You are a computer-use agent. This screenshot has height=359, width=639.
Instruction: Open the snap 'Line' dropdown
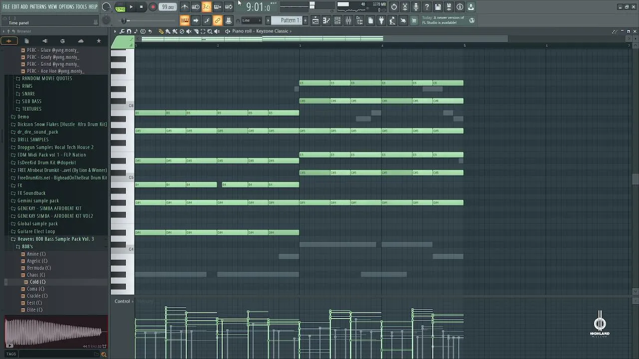[252, 20]
